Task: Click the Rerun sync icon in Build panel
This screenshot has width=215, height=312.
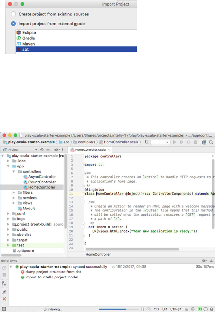Action: (4, 268)
